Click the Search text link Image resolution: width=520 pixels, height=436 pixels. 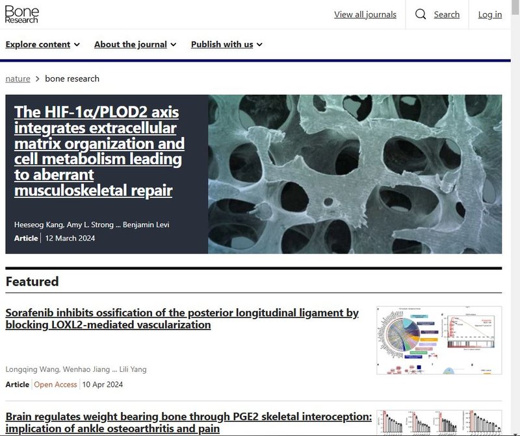[447, 14]
